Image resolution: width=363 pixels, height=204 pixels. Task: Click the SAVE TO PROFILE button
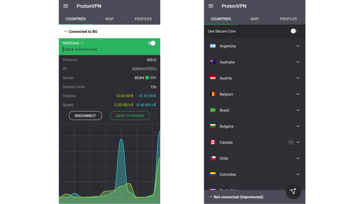pyautogui.click(x=130, y=116)
